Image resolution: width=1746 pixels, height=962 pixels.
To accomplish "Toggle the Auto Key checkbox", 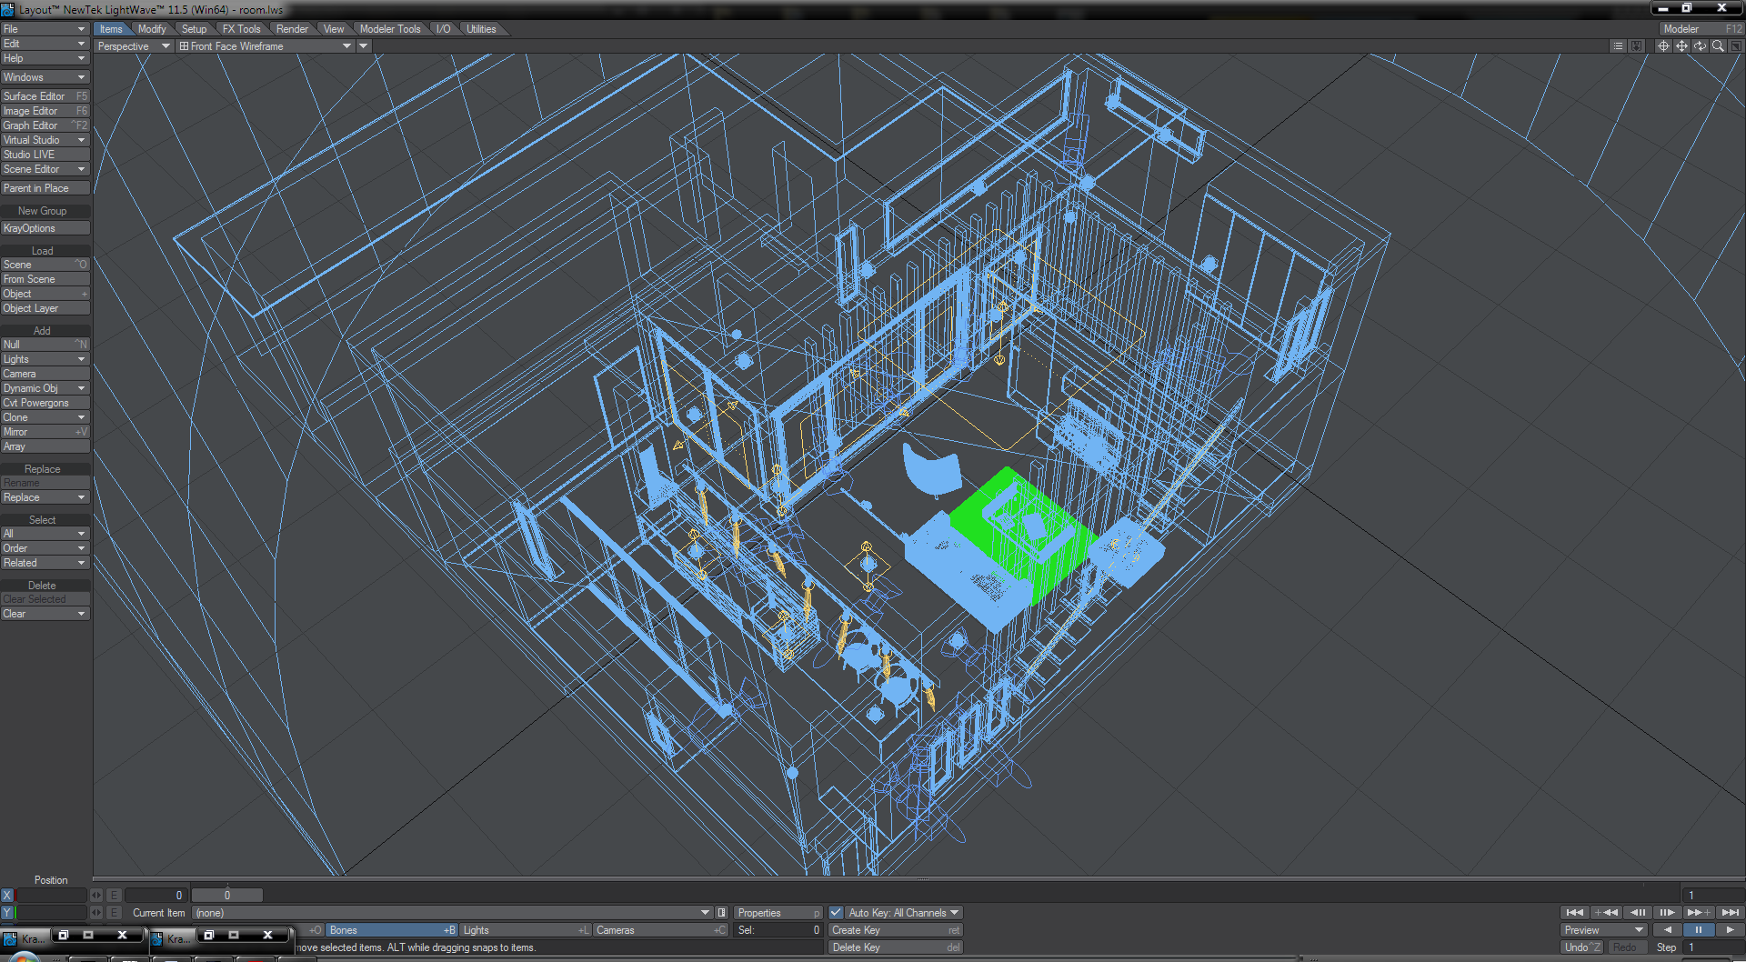I will pyautogui.click(x=836, y=913).
